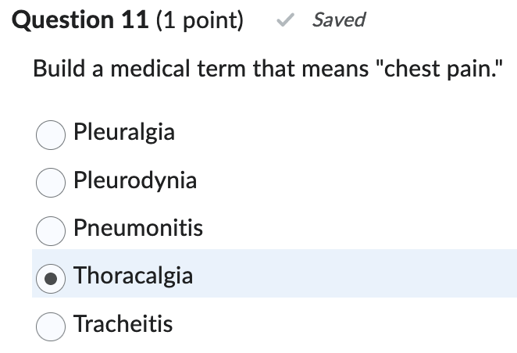517x353 pixels.
Task: Click blank highlighted area right of Thoracalgia
Action: point(351,274)
